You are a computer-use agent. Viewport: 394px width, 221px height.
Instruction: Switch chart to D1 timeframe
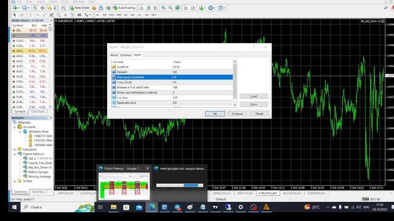coord(140,15)
